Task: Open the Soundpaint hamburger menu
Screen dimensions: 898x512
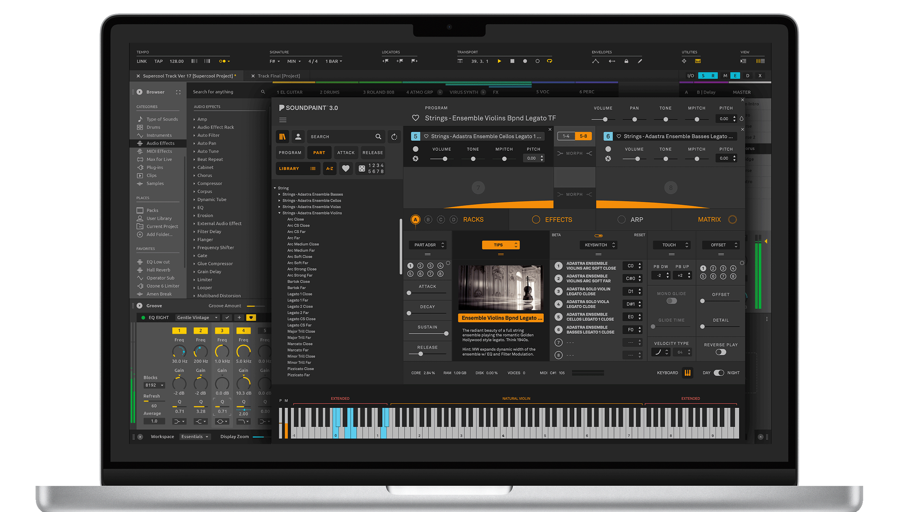Action: (x=283, y=119)
